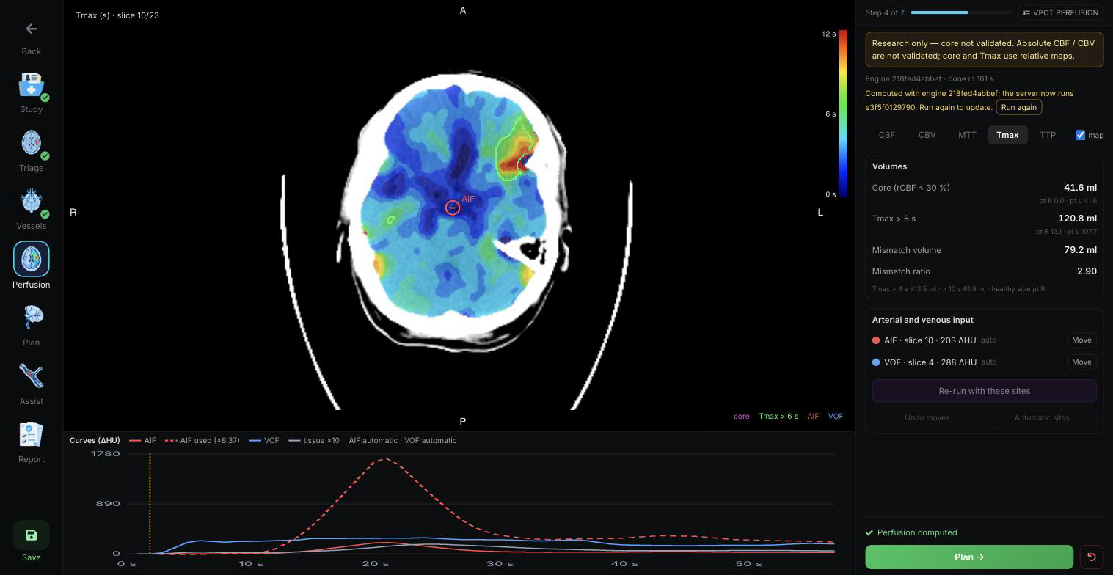Click the red reset icon beside Plan
Viewport: 1113px width, 575px height.
point(1091,557)
